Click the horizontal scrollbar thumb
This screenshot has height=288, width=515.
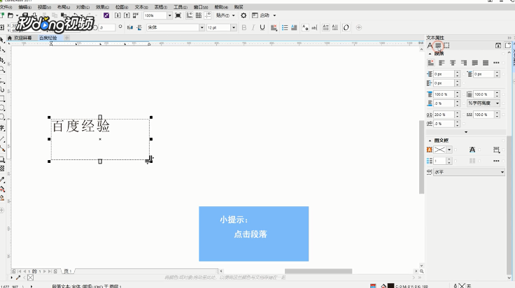click(318, 271)
